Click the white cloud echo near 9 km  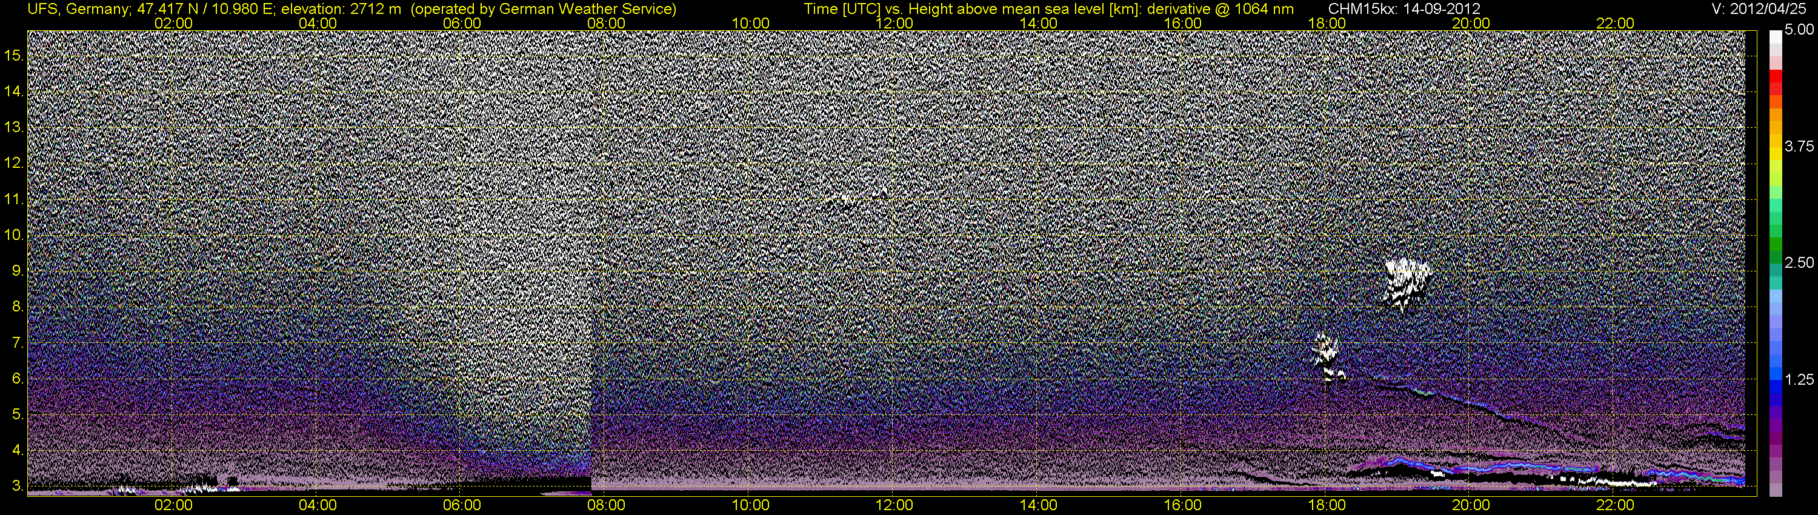pos(1407,284)
